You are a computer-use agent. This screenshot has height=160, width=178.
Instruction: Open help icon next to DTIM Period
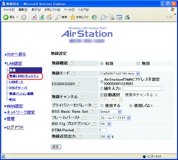pos(77,130)
